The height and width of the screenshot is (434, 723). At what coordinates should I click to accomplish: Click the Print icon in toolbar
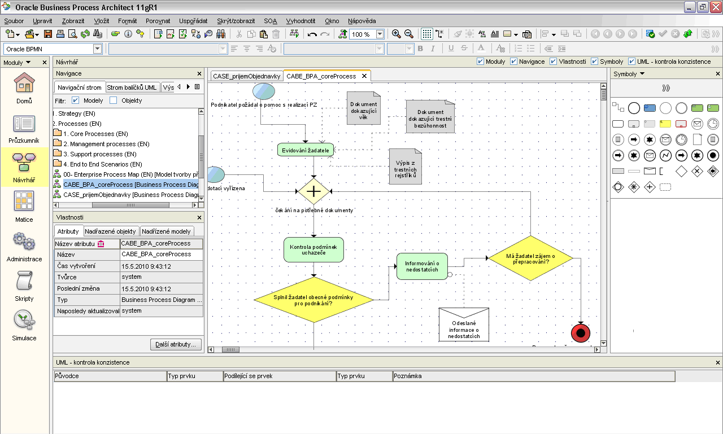click(60, 34)
